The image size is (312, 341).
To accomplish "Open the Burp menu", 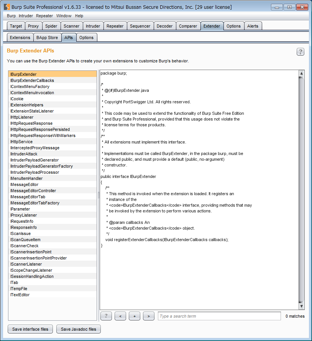I will pyautogui.click(x=11, y=16).
